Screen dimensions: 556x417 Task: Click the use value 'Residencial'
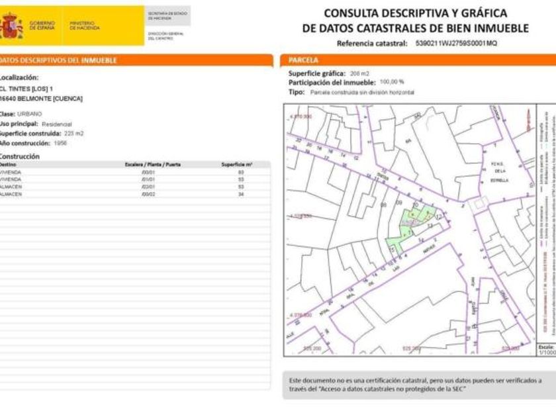57,124
